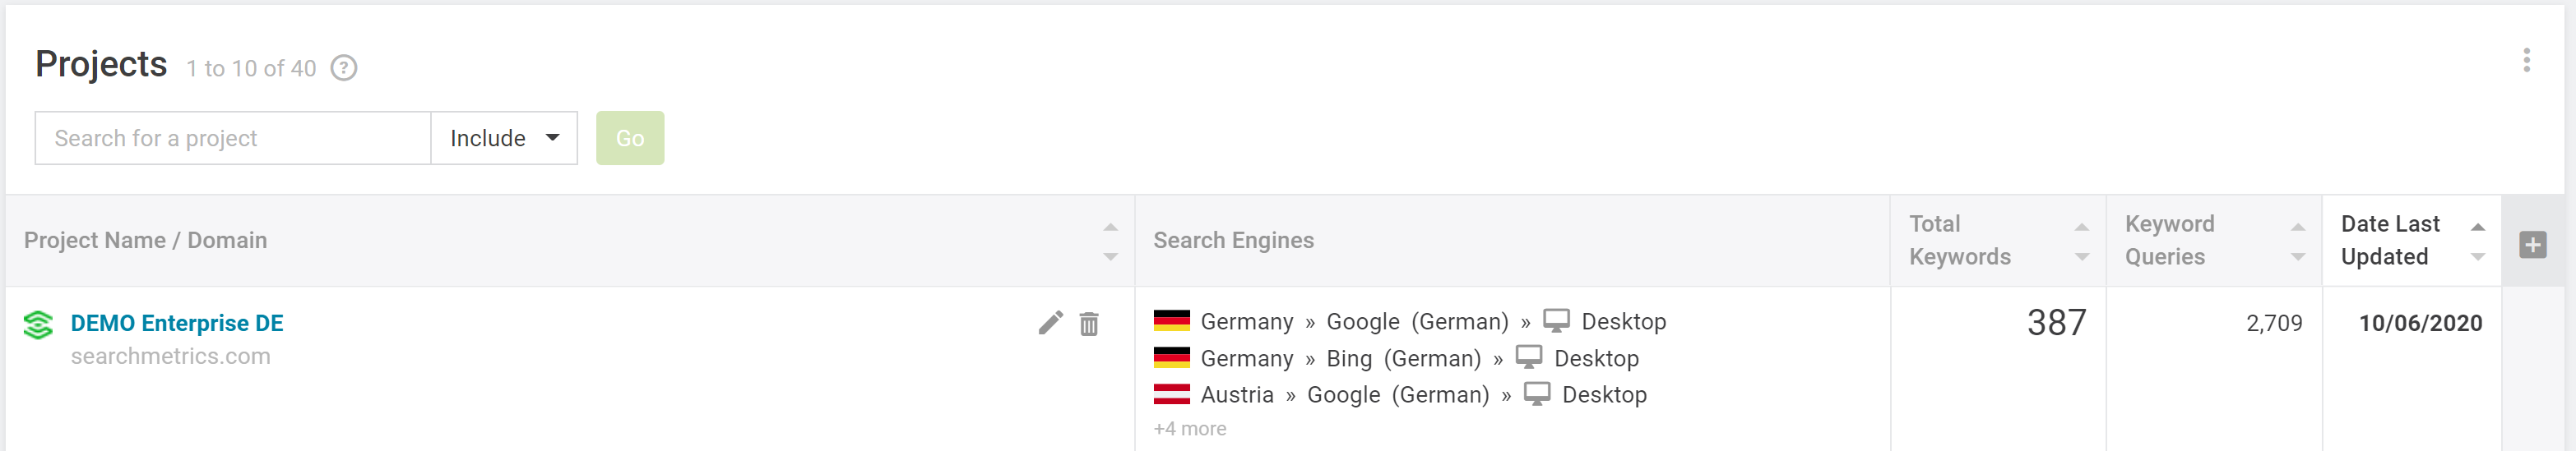Click the desktop monitor icon in Google German row
Screen dimensions: 2576x451
(x=1556, y=320)
